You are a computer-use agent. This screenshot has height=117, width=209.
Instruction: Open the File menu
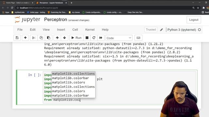[x=20, y=30]
